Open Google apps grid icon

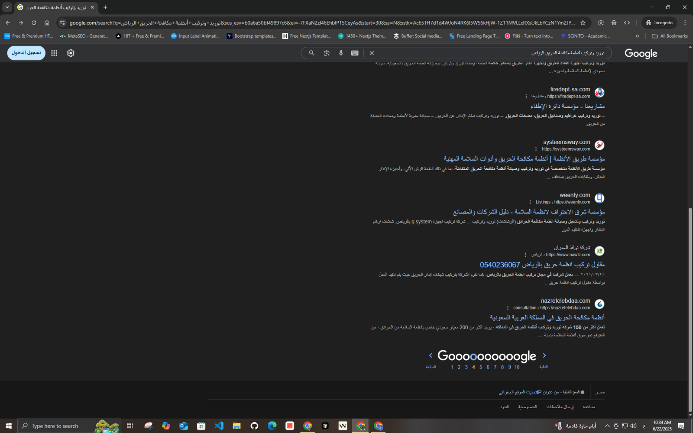tap(54, 53)
